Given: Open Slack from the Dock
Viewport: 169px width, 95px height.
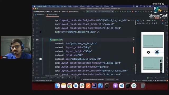Looking at the screenshot, I should [82, 86].
